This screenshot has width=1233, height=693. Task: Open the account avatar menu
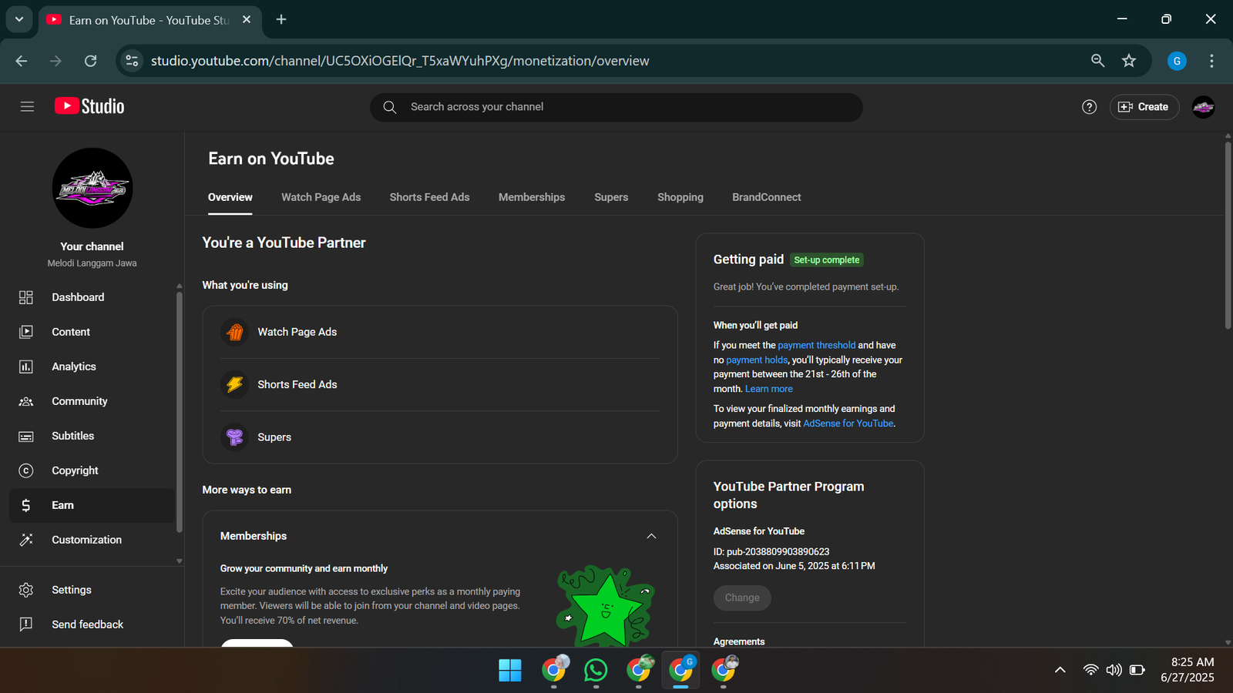point(1203,107)
